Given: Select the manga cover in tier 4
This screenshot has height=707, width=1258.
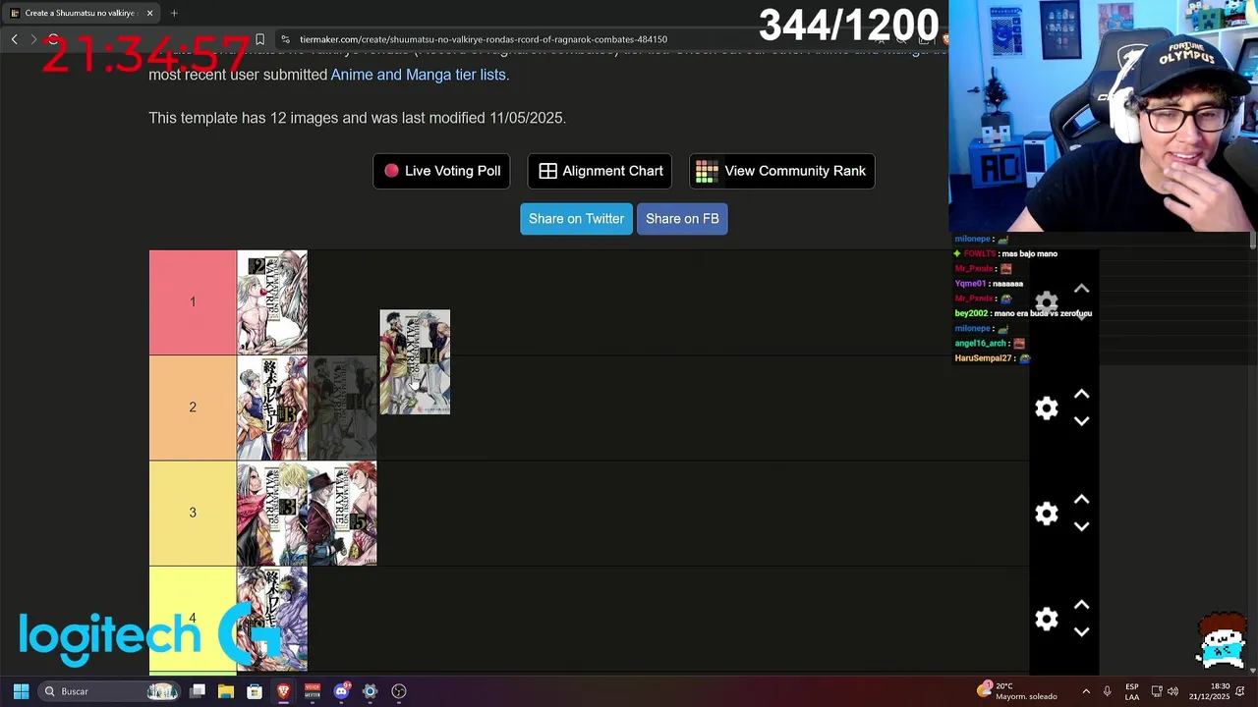Looking at the screenshot, I should click(272, 619).
